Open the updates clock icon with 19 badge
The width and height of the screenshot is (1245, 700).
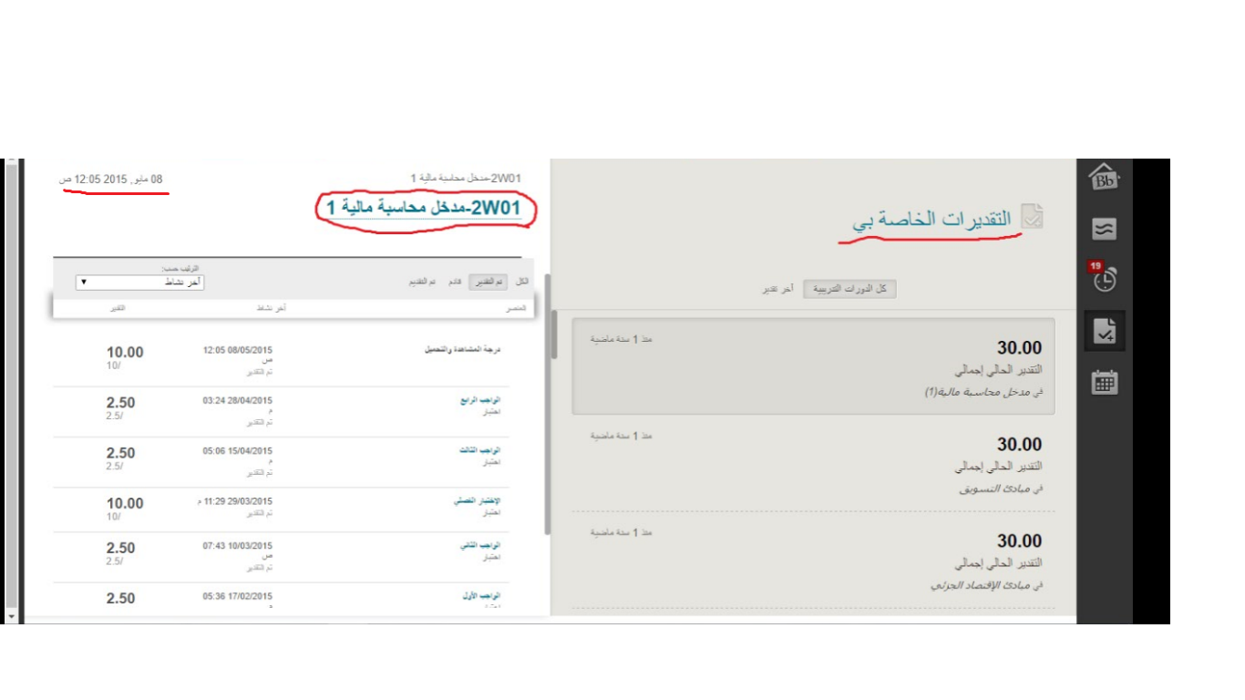tap(1103, 277)
